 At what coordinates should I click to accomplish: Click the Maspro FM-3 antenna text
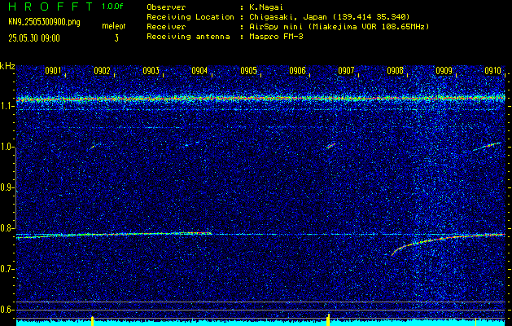(x=276, y=37)
